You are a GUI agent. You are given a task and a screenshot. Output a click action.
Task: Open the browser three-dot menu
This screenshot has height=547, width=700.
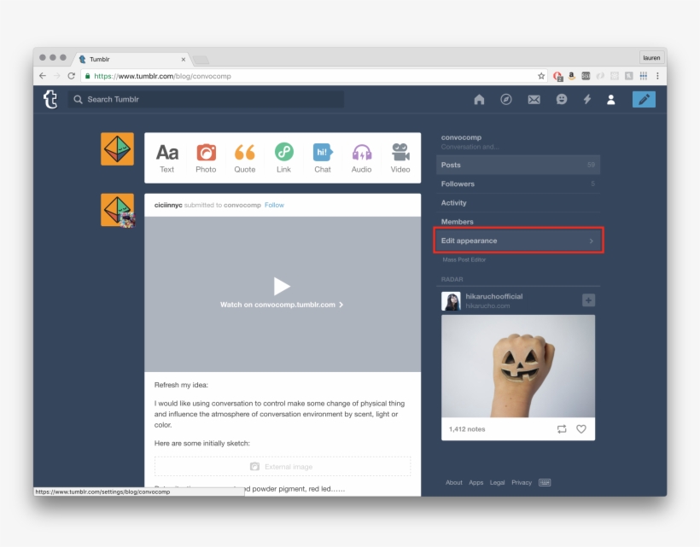pos(658,75)
